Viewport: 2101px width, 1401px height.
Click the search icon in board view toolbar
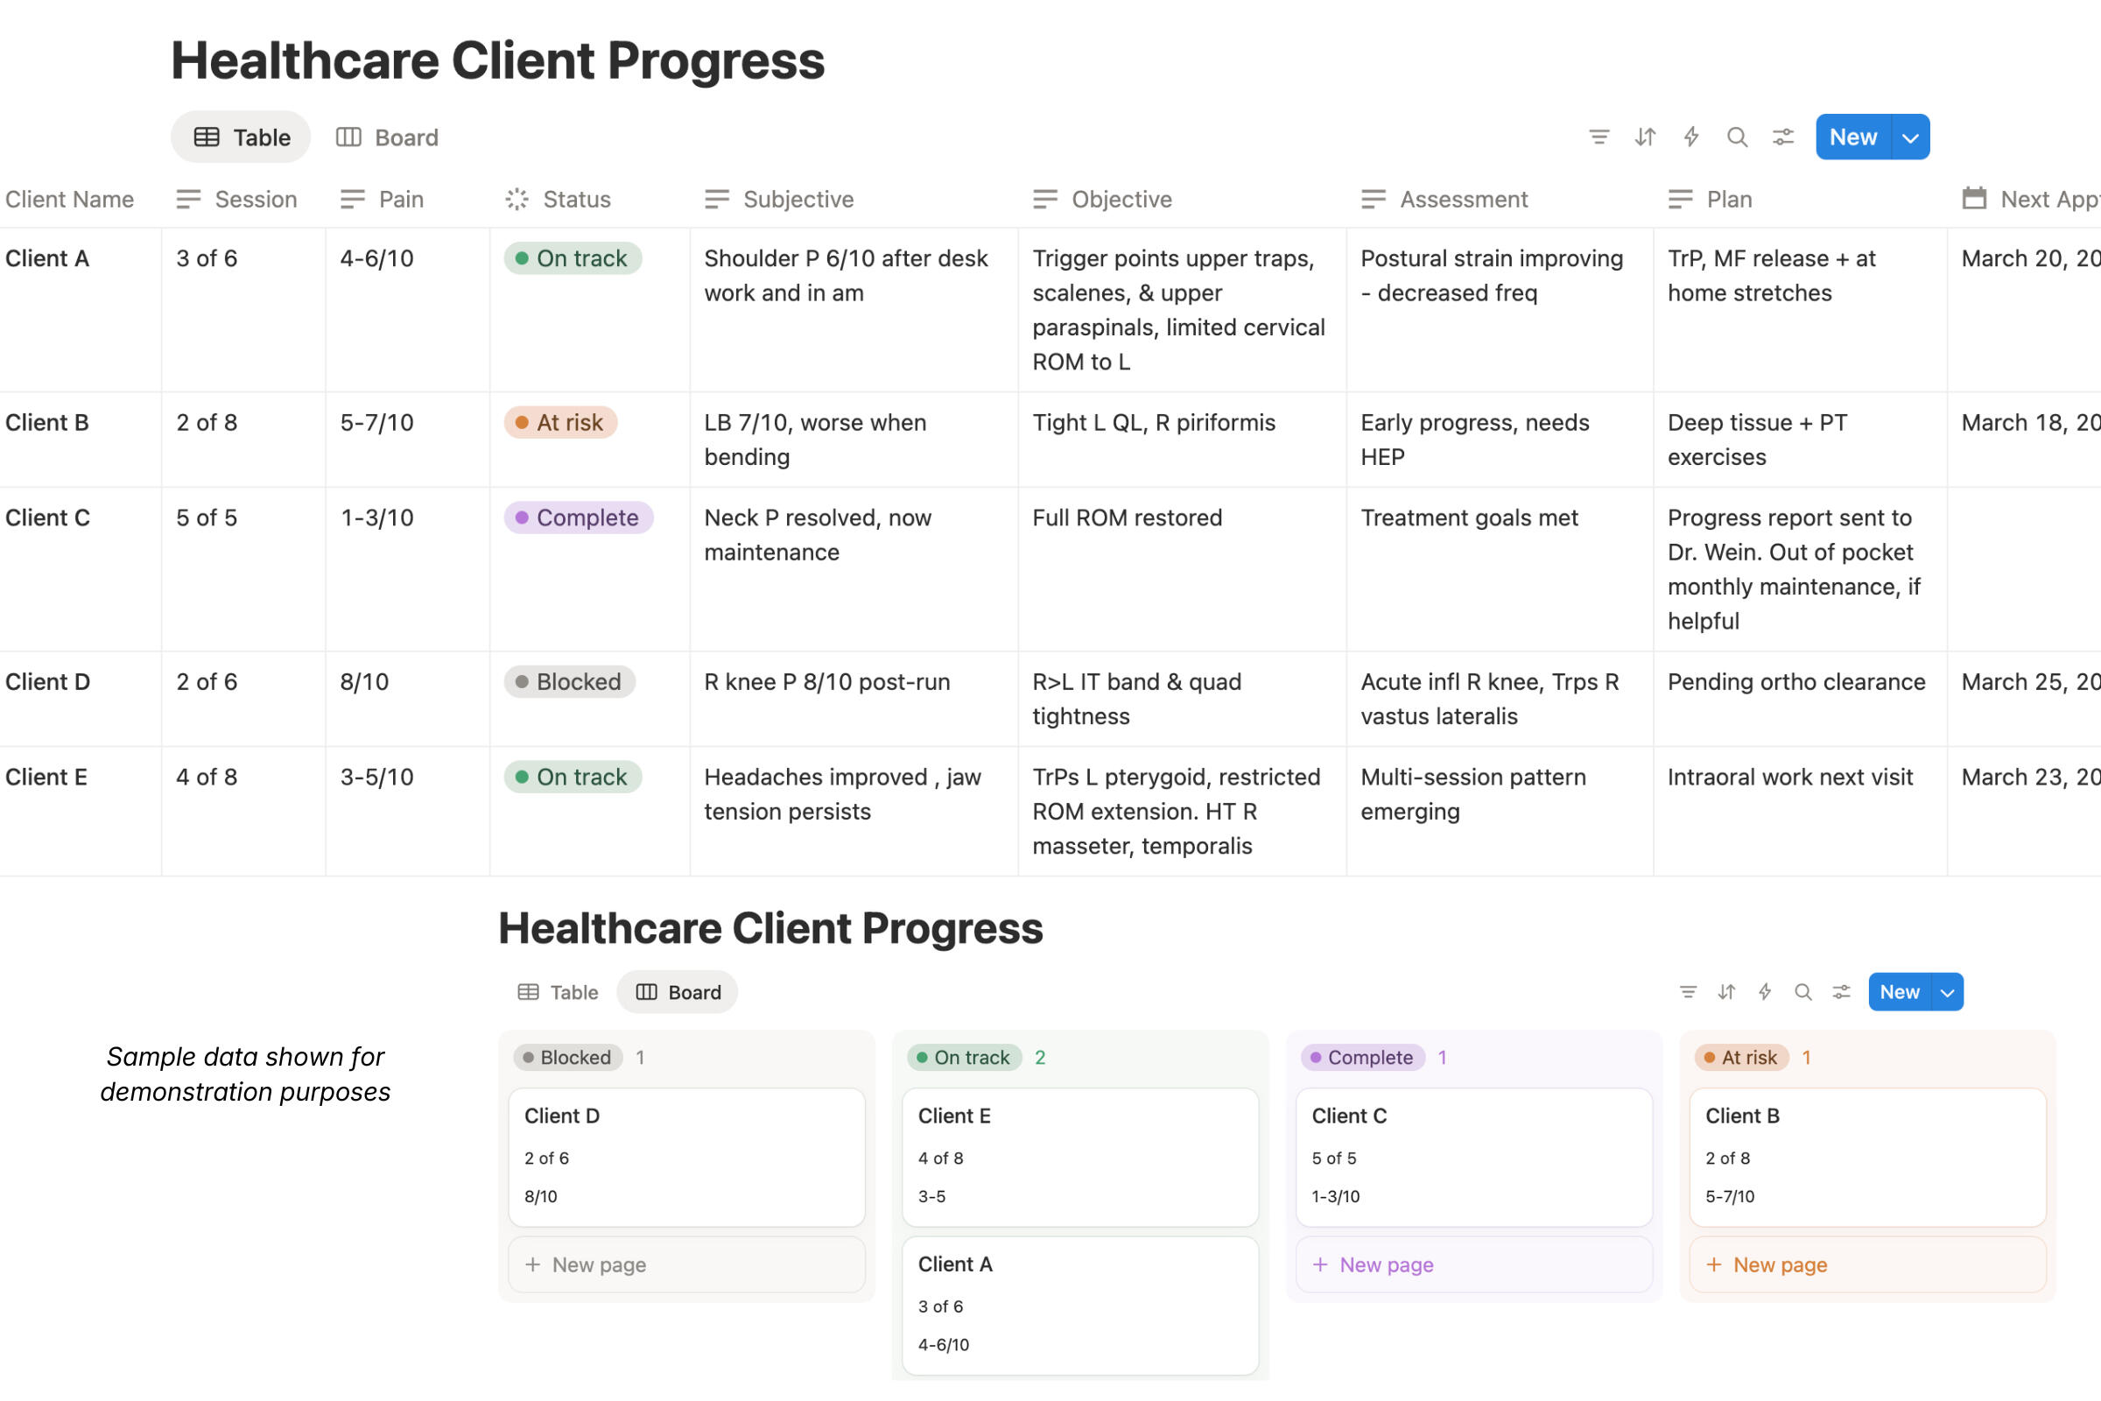coord(1802,992)
